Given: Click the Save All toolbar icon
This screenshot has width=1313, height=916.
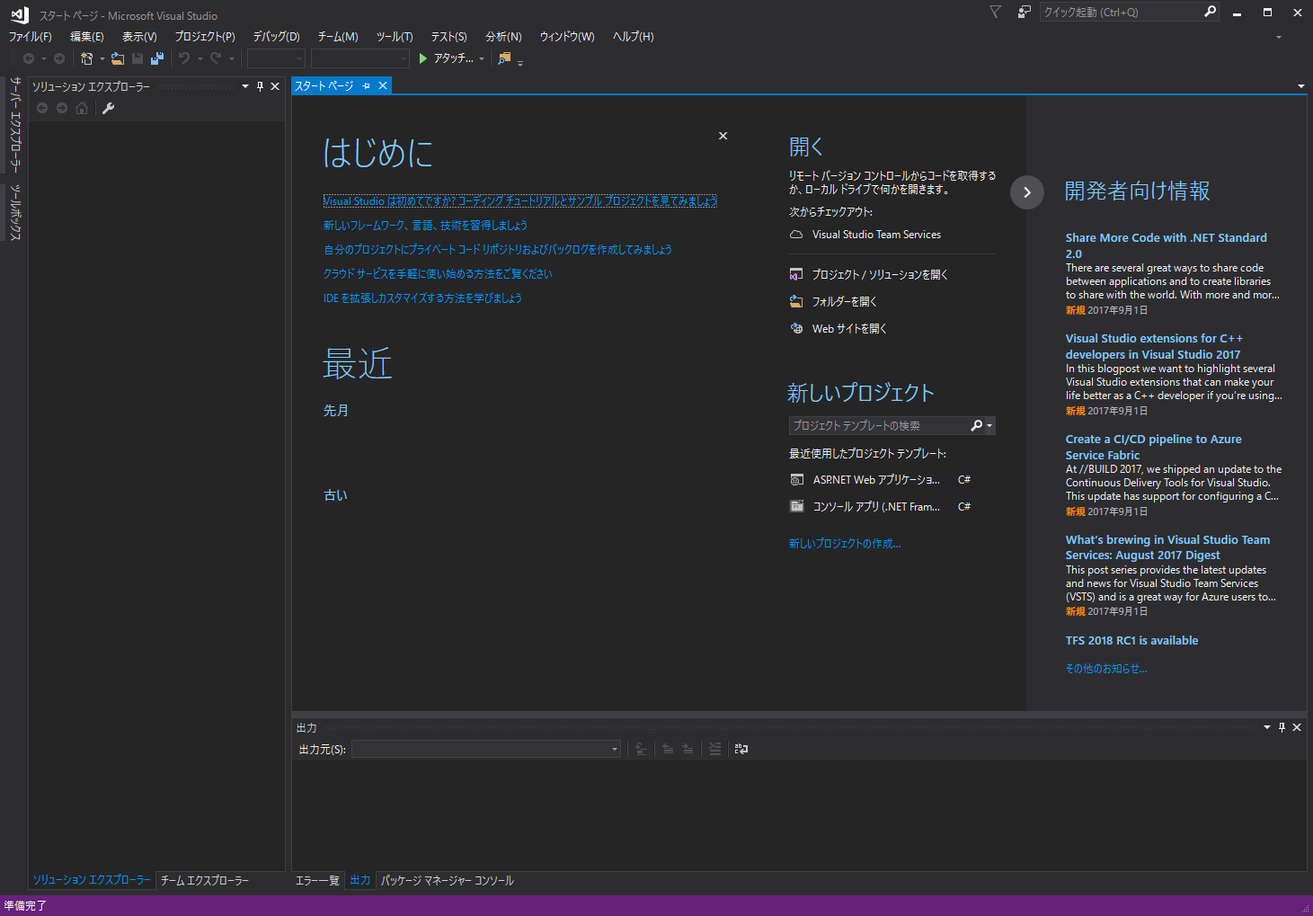Looking at the screenshot, I should 157,58.
